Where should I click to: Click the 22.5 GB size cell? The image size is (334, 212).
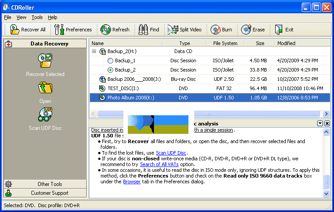coord(258,79)
